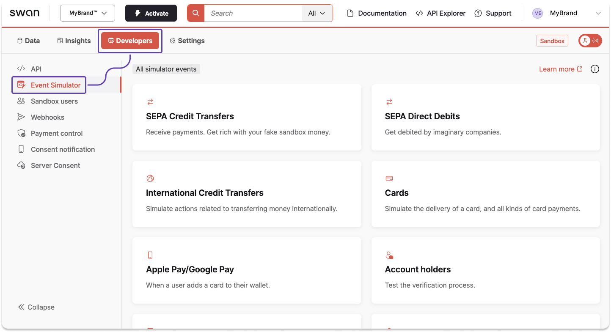The image size is (611, 332).
Task: Select the Webhooks icon in the sidebar
Action: click(x=21, y=117)
